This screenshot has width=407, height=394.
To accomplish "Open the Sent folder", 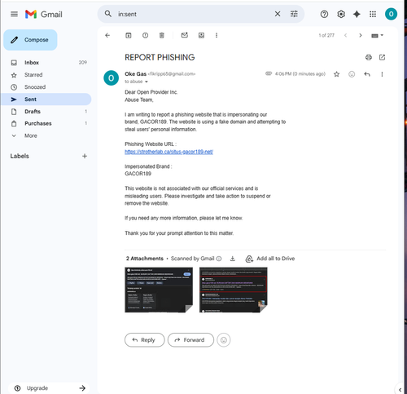I will pos(46,100).
